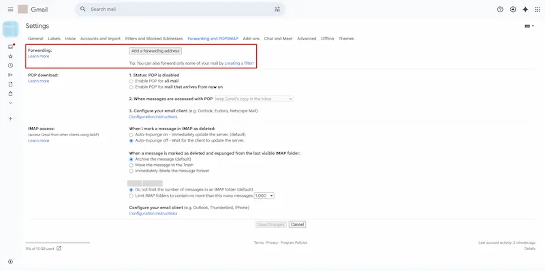The image size is (545, 271).
Task: Open input tools keyboard selector
Action: pos(529,26)
